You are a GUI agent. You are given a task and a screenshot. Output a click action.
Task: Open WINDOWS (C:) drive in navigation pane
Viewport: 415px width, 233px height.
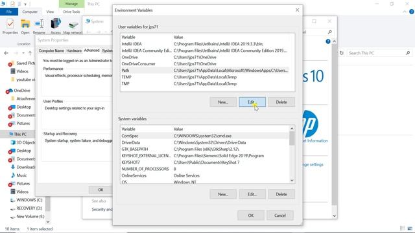coord(26,200)
